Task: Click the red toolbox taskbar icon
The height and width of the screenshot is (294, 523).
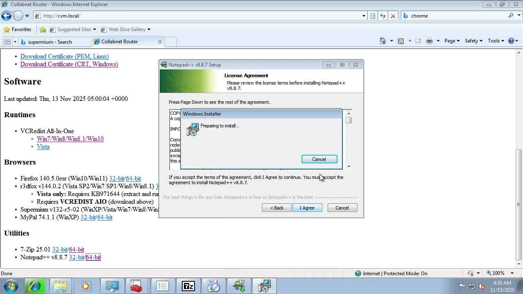Action: pyautogui.click(x=136, y=286)
